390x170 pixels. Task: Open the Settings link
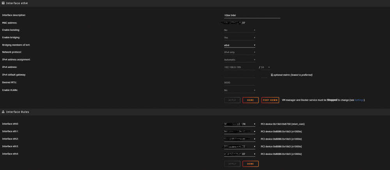pos(359,100)
